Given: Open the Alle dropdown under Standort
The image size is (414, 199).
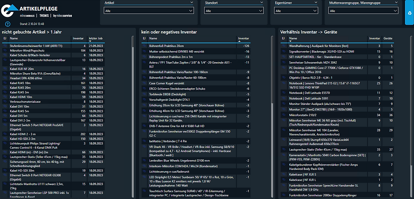Looking at the screenshot, I should coord(234,11).
